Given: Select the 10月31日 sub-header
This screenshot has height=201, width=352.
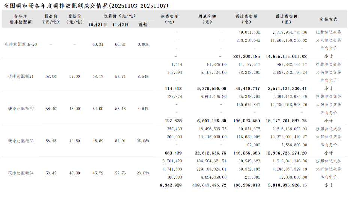Looking at the screenshot, I should pyautogui.click(x=98, y=25).
